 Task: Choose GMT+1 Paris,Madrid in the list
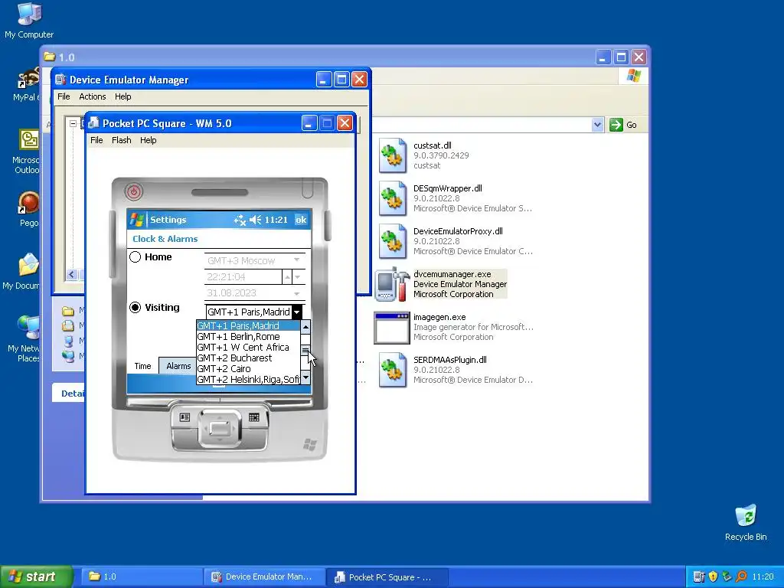248,325
